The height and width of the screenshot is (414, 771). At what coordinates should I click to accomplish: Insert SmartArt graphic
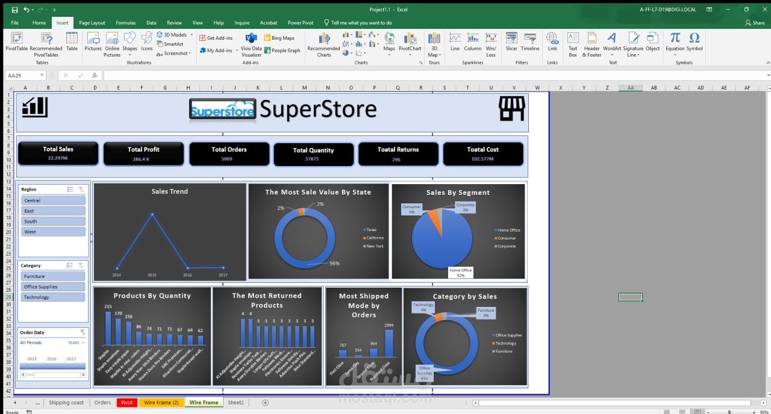tap(169, 44)
